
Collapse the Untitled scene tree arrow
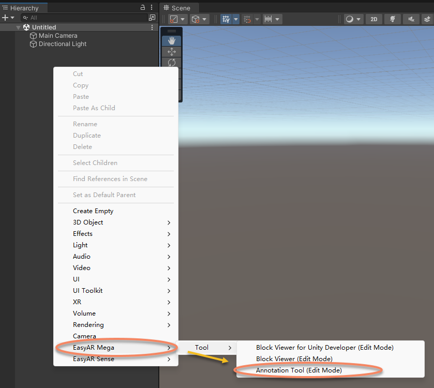(x=19, y=27)
